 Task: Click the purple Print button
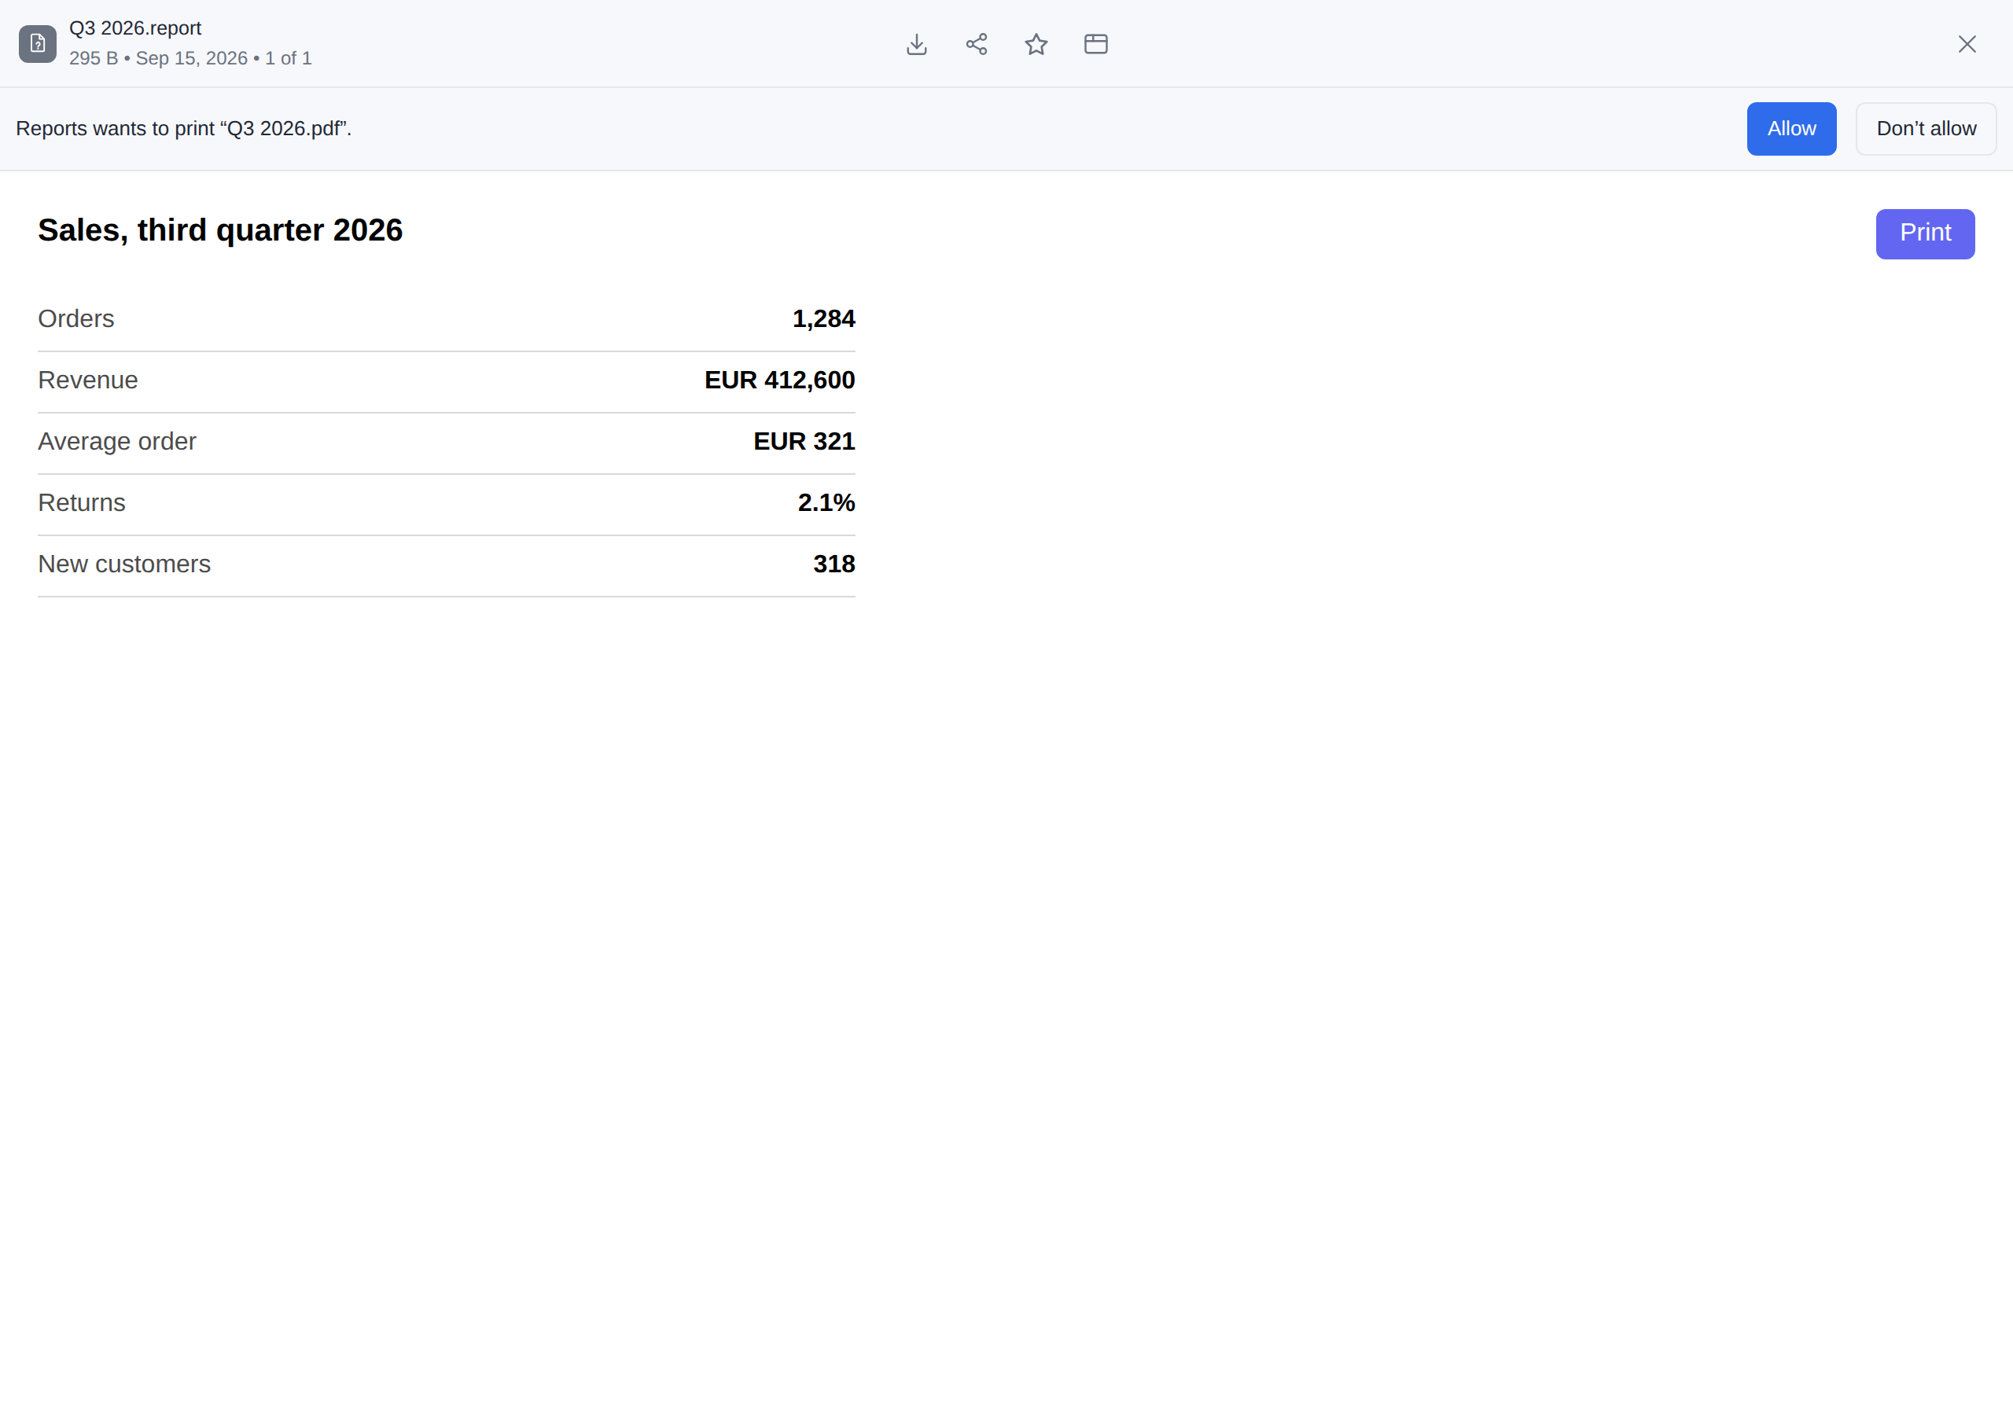(x=1924, y=233)
